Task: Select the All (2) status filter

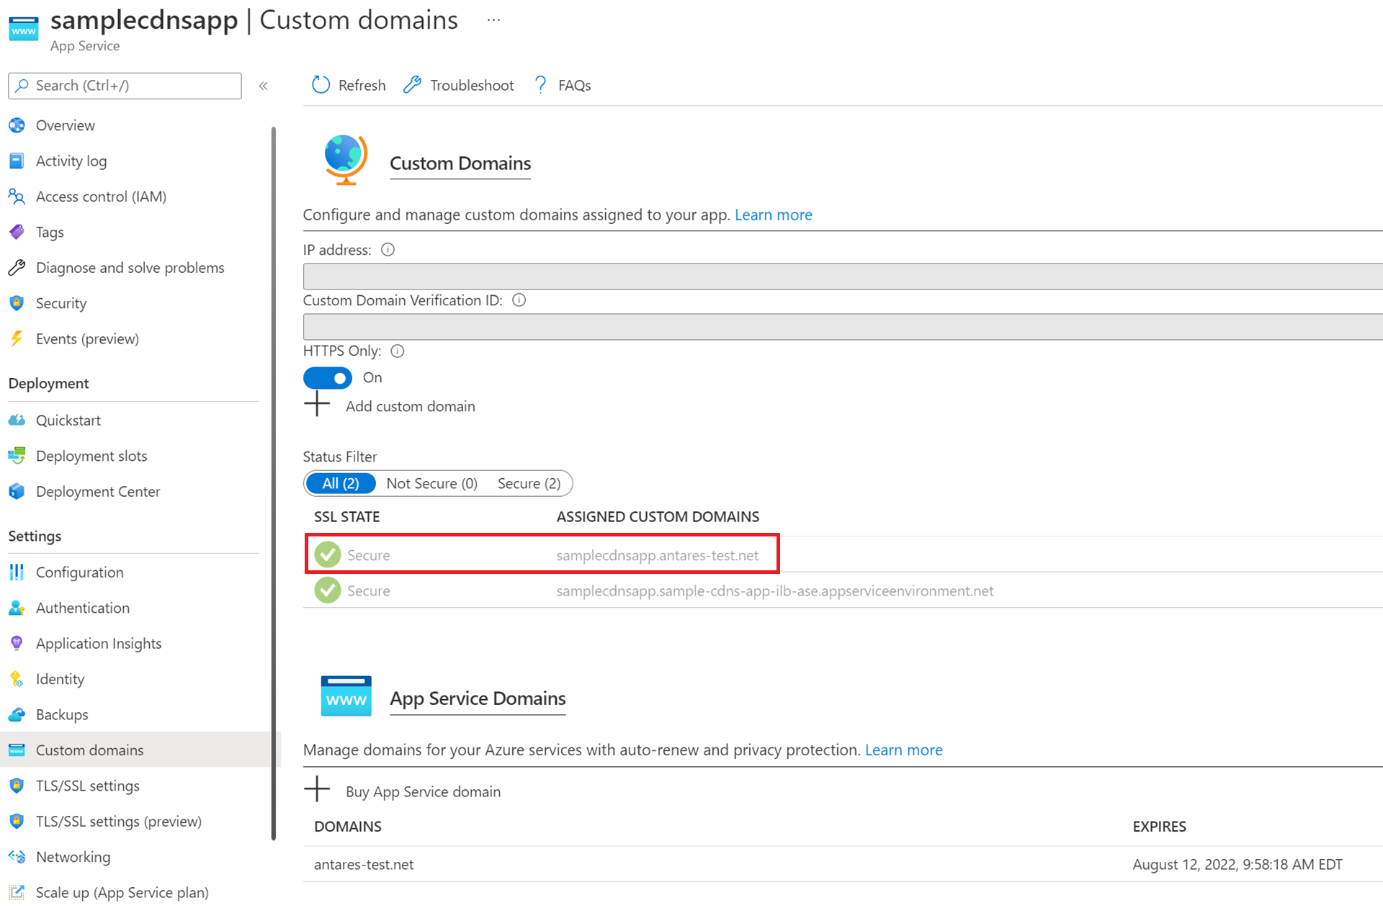Action: [341, 483]
